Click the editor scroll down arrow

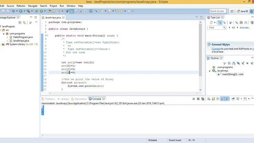200,90
